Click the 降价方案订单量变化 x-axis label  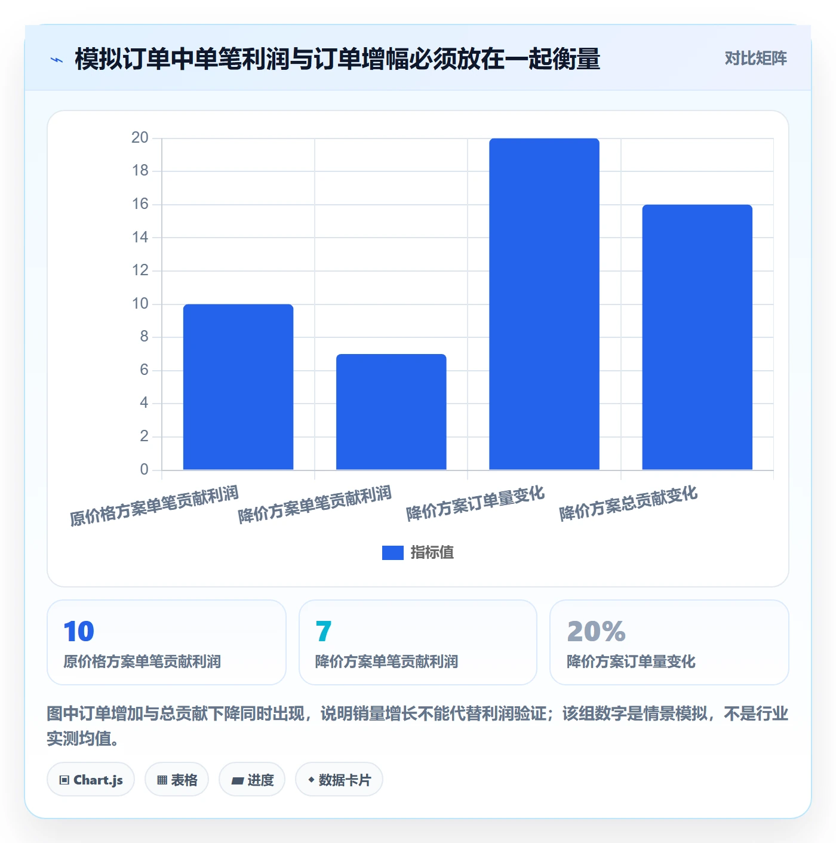tap(475, 503)
